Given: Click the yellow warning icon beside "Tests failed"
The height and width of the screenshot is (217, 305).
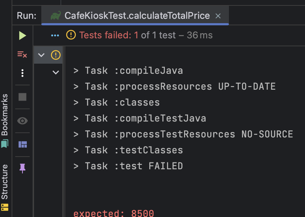Looking at the screenshot, I should 71,35.
